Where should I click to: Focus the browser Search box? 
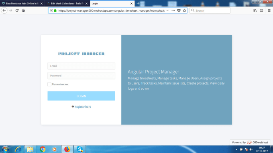click(x=210, y=10)
